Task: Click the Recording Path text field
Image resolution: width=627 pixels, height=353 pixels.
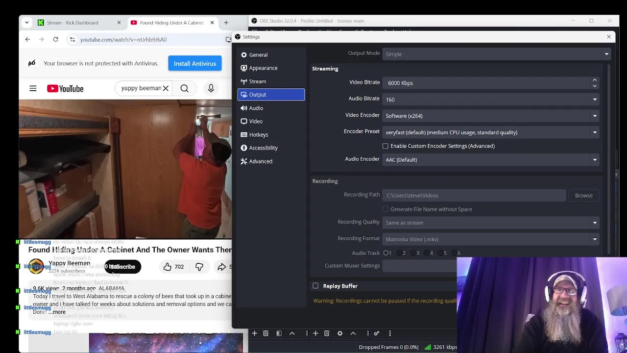Action: (474, 195)
